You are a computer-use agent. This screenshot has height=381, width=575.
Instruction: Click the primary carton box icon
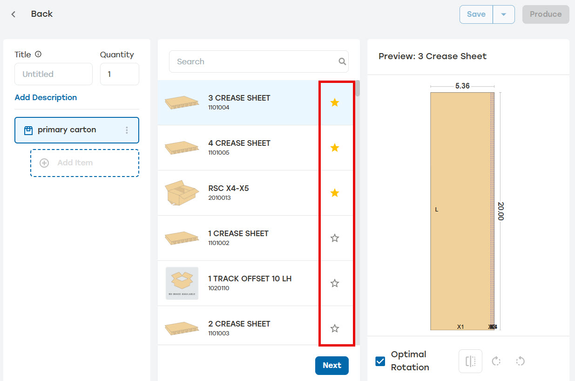click(x=28, y=130)
